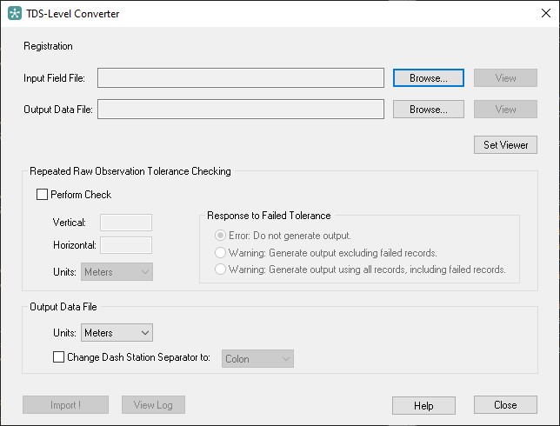Browse for the Output Data File
Screen dimensions: 560x426
pyautogui.click(x=429, y=109)
